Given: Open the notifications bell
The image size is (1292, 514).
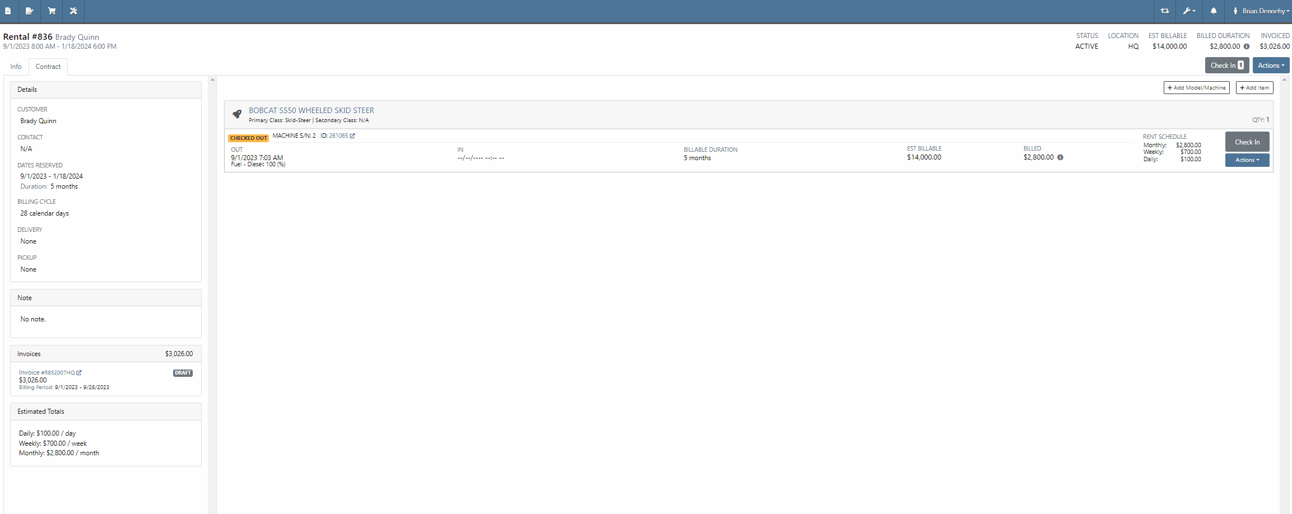Looking at the screenshot, I should pyautogui.click(x=1214, y=11).
